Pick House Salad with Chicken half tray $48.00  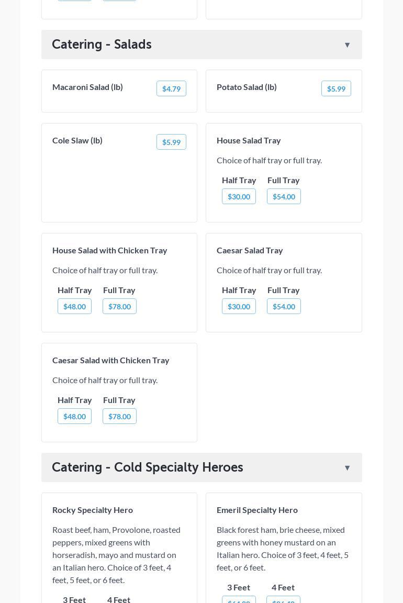[74, 307]
